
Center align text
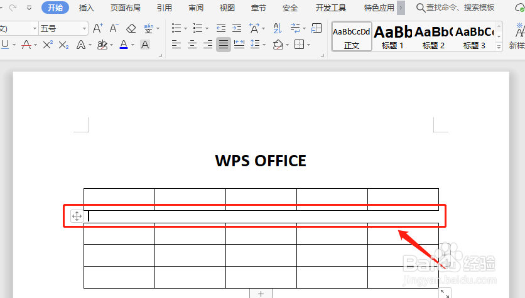click(x=192, y=45)
